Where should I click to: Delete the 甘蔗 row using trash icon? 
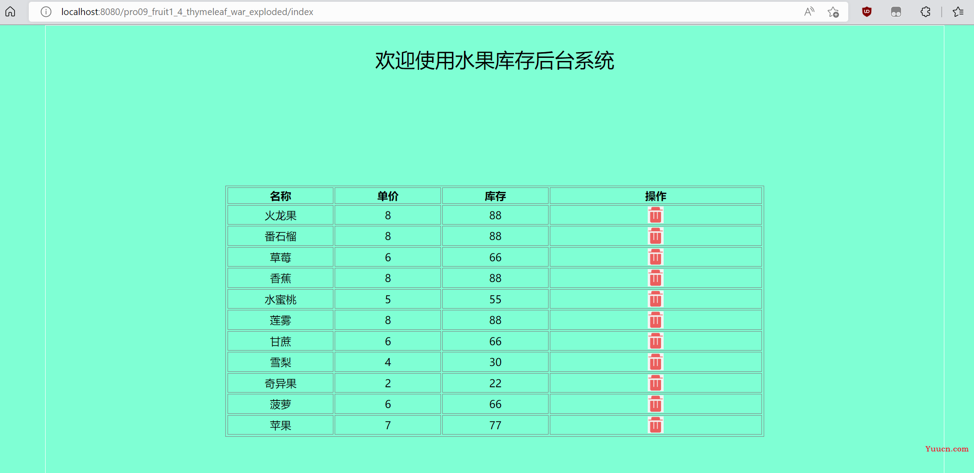tap(655, 341)
